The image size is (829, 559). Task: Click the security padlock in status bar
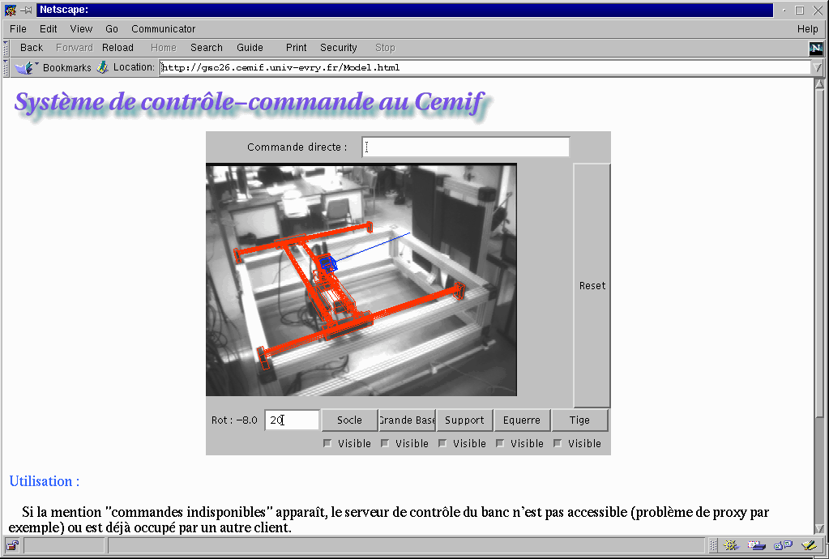tap(13, 545)
